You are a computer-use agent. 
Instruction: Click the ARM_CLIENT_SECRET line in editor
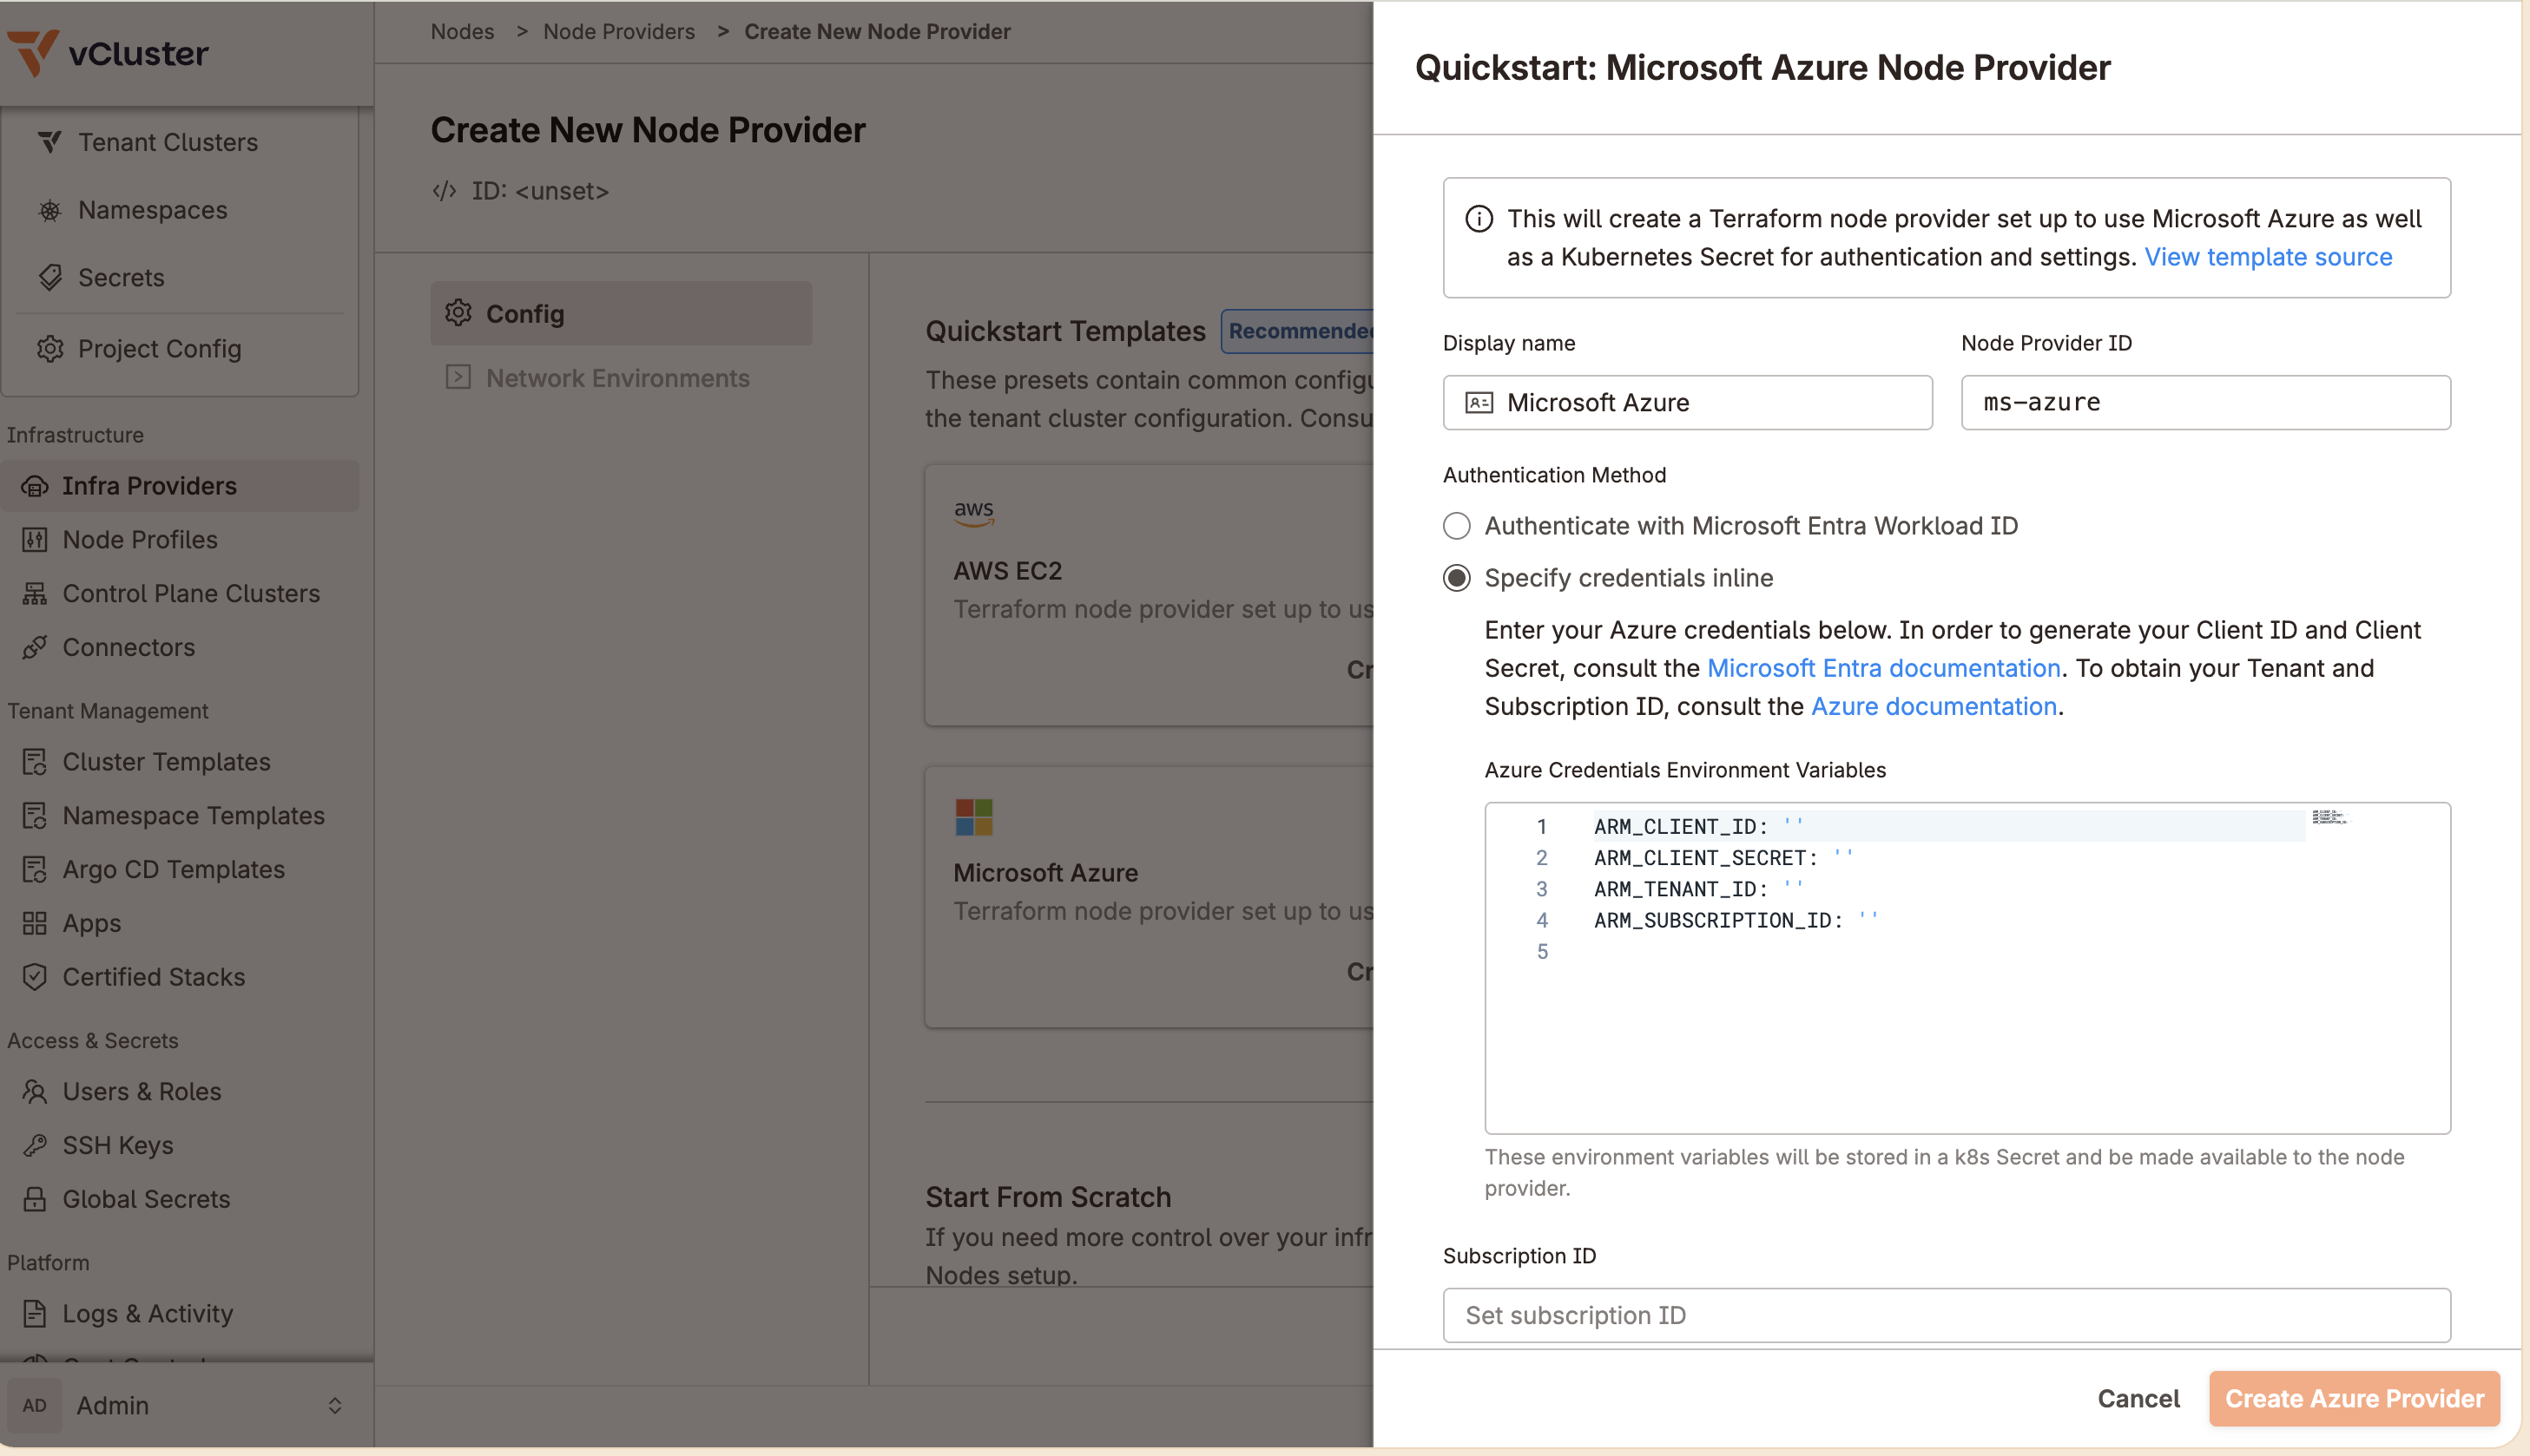pos(1723,857)
